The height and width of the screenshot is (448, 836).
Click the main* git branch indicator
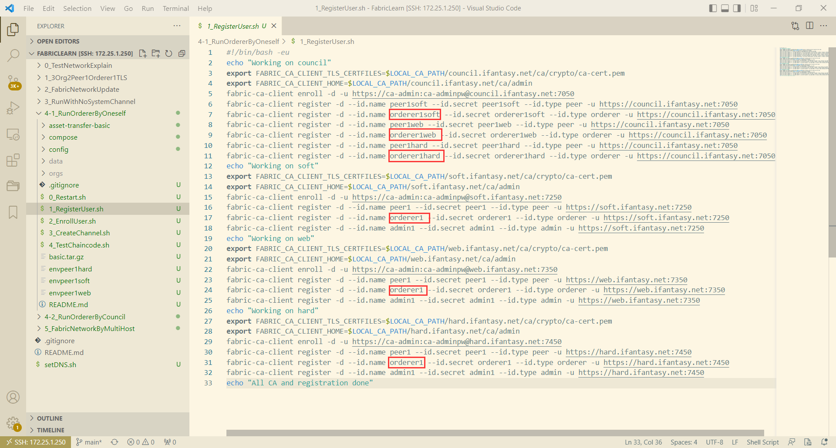click(89, 442)
